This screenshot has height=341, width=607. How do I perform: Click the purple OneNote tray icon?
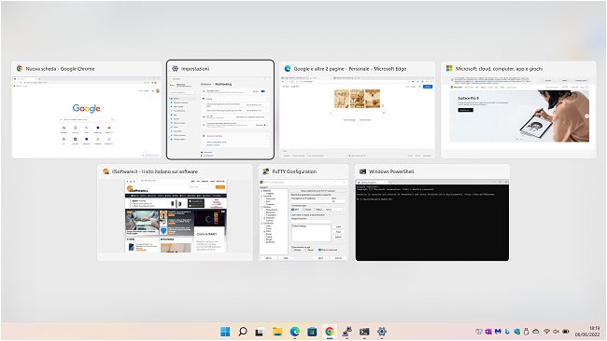[488, 332]
